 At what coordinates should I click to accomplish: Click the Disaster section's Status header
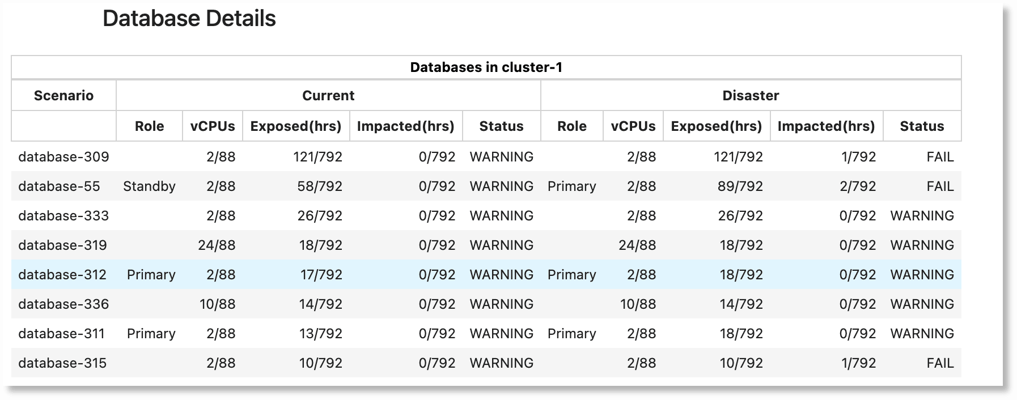[922, 126]
